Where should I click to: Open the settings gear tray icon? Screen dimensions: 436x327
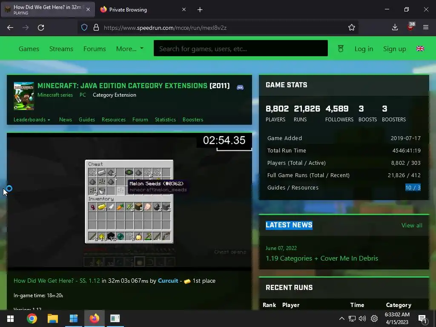point(374,318)
